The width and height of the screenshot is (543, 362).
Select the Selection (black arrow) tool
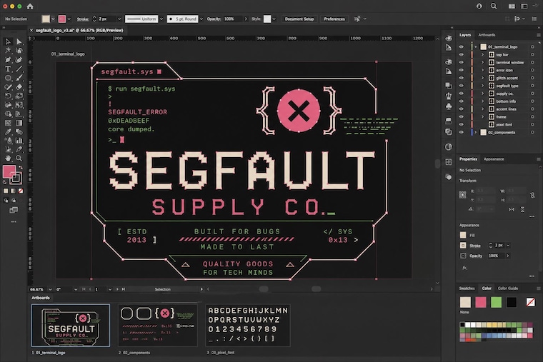[x=8, y=42]
